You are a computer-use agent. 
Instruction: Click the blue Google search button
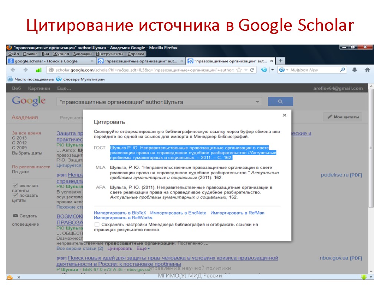coord(281,102)
